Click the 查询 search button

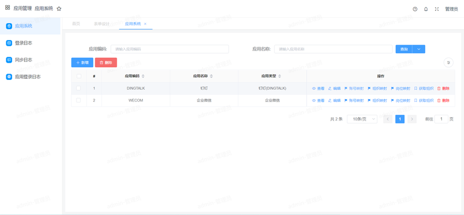click(404, 49)
